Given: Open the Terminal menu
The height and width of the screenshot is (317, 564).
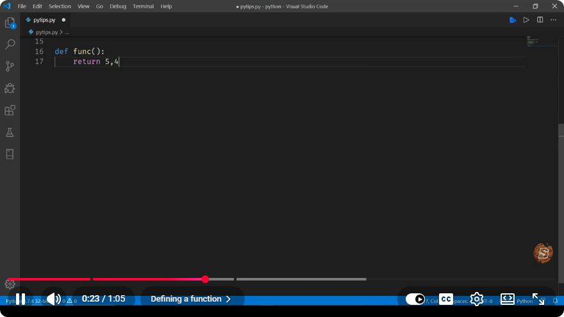Looking at the screenshot, I should pos(143,6).
